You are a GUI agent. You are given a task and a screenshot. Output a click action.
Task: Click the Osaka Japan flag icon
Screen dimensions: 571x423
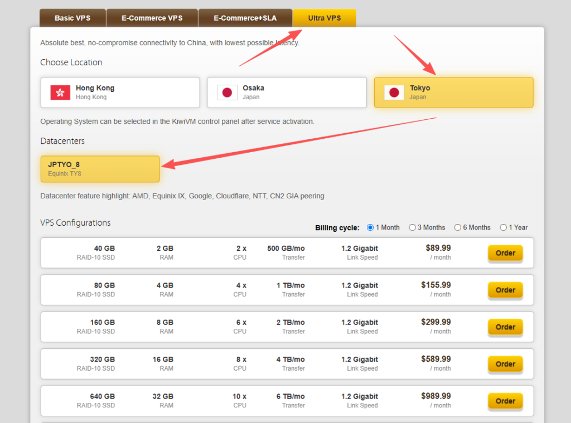point(227,93)
